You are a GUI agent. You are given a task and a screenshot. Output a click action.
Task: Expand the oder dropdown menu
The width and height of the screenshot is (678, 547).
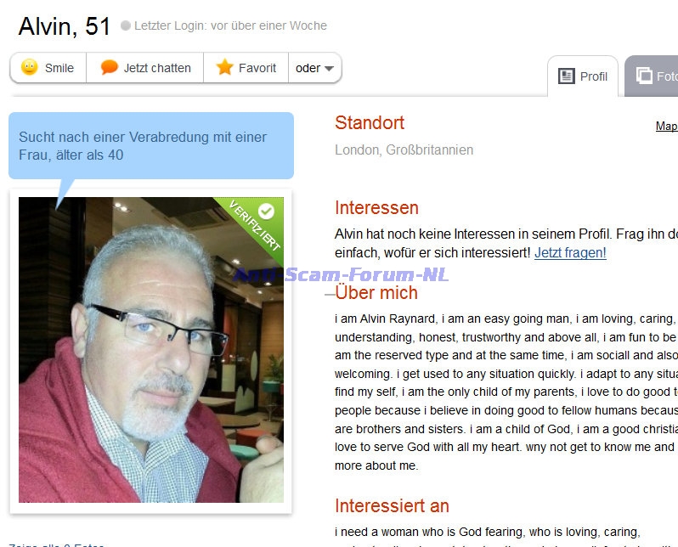tap(314, 68)
